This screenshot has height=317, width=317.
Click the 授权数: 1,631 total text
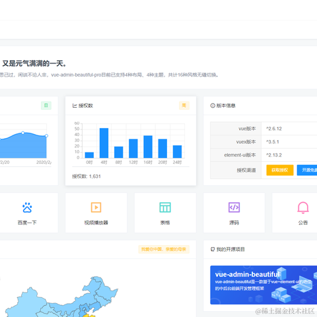(87, 176)
